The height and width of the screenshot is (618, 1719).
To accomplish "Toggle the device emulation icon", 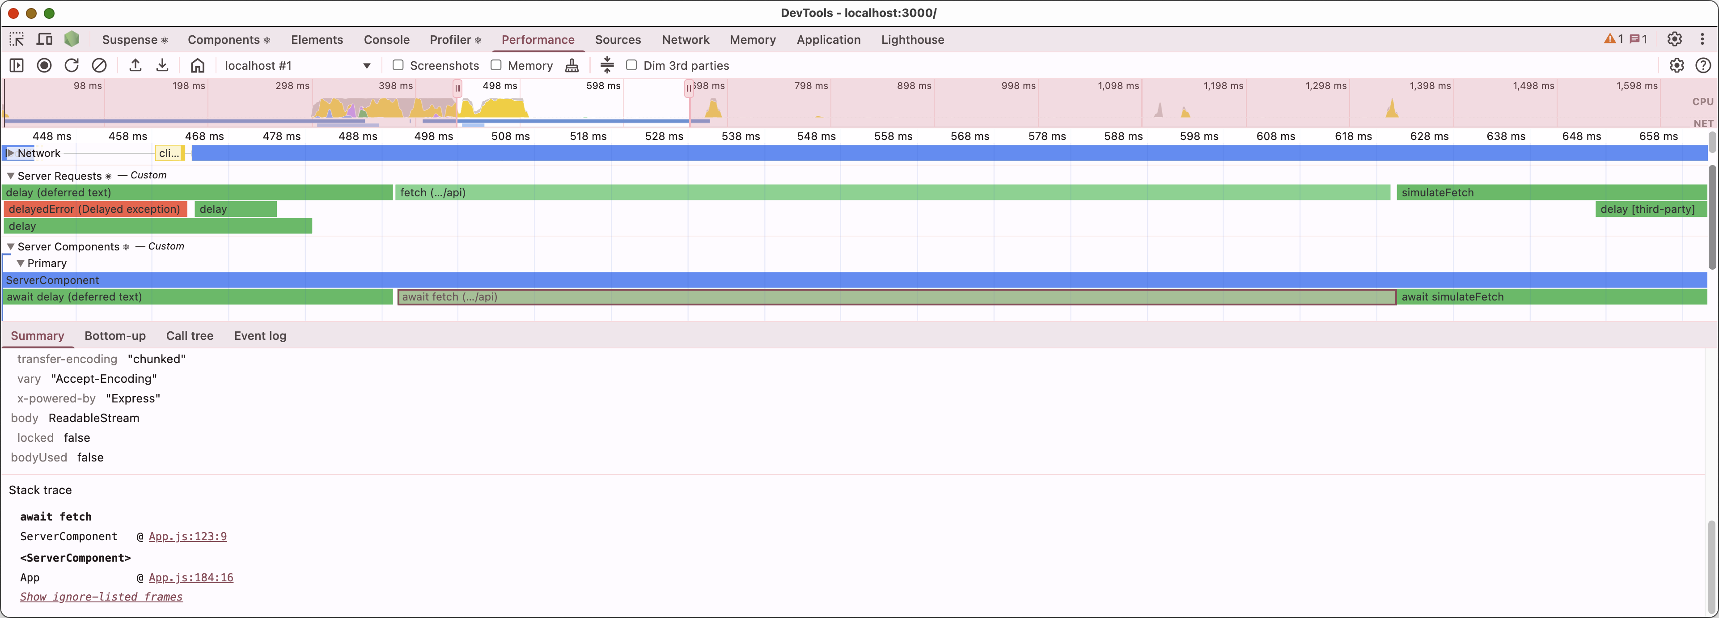I will pos(44,39).
